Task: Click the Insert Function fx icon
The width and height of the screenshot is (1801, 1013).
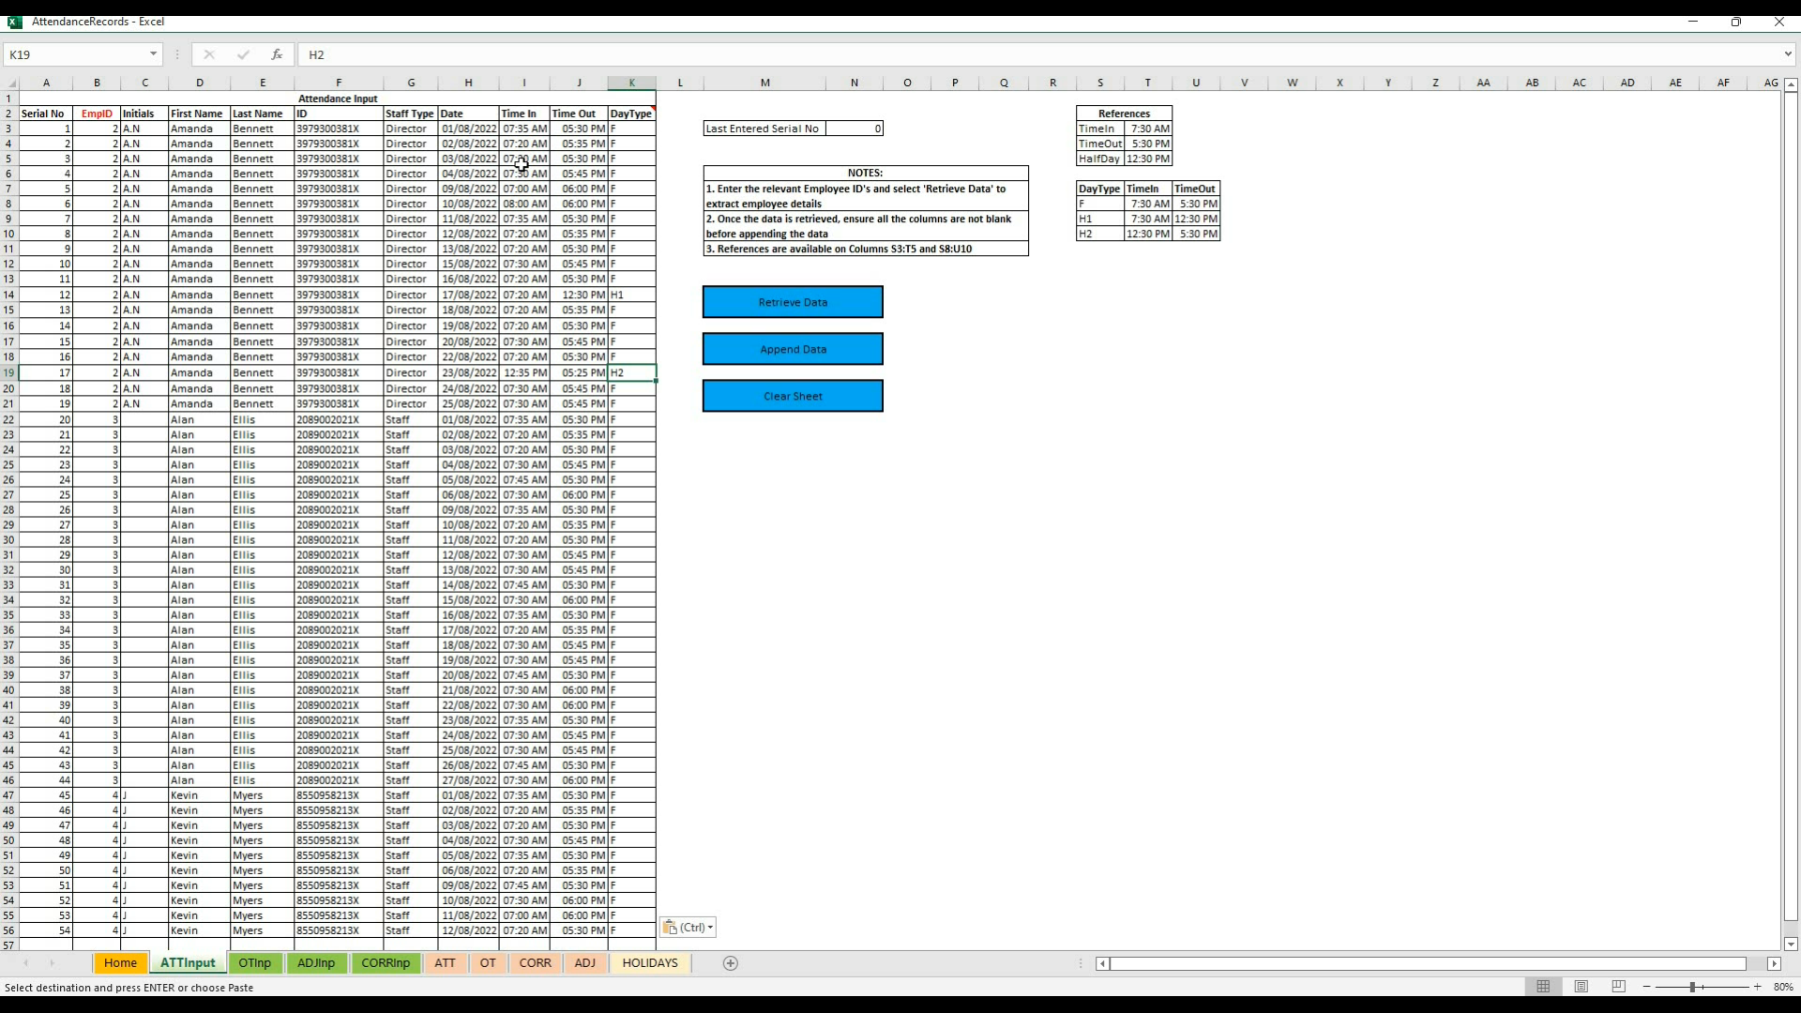Action: pos(277,54)
